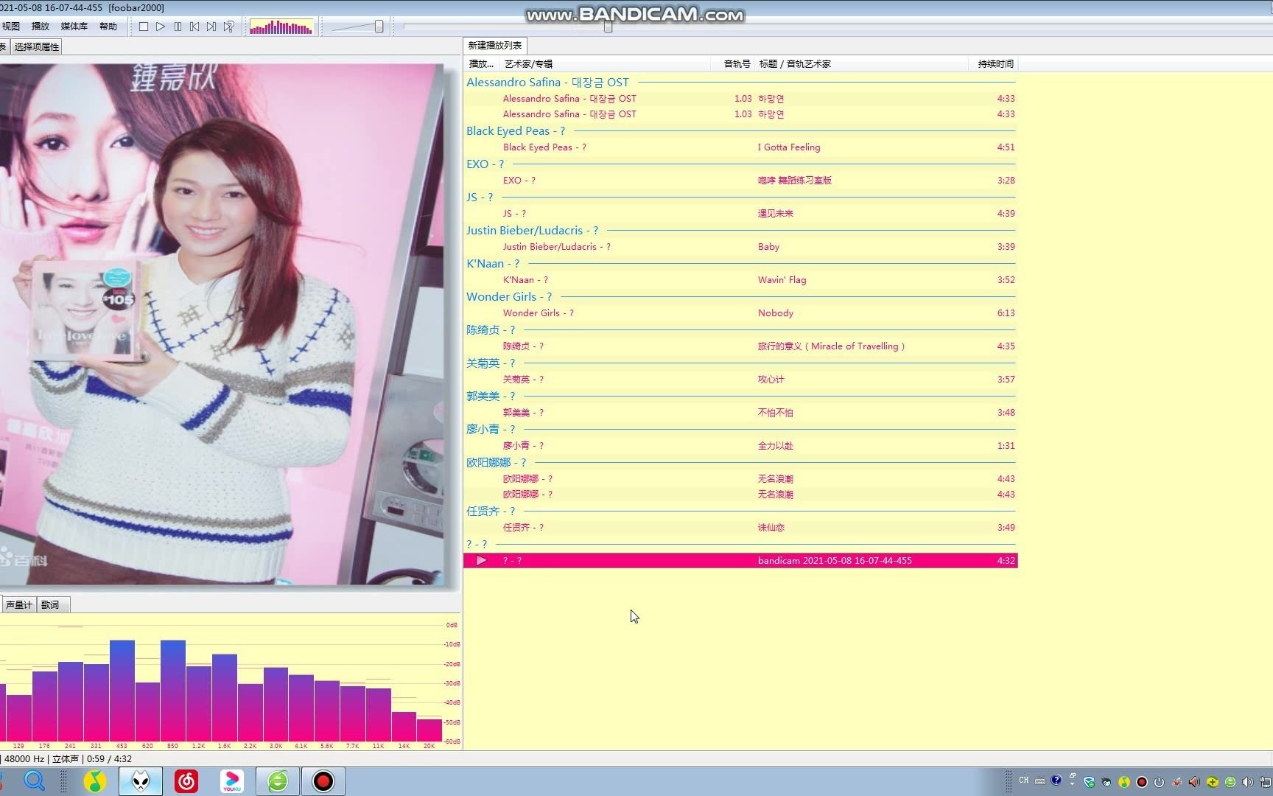Sort by the 播放... column header
The width and height of the screenshot is (1273, 796).
tap(481, 64)
